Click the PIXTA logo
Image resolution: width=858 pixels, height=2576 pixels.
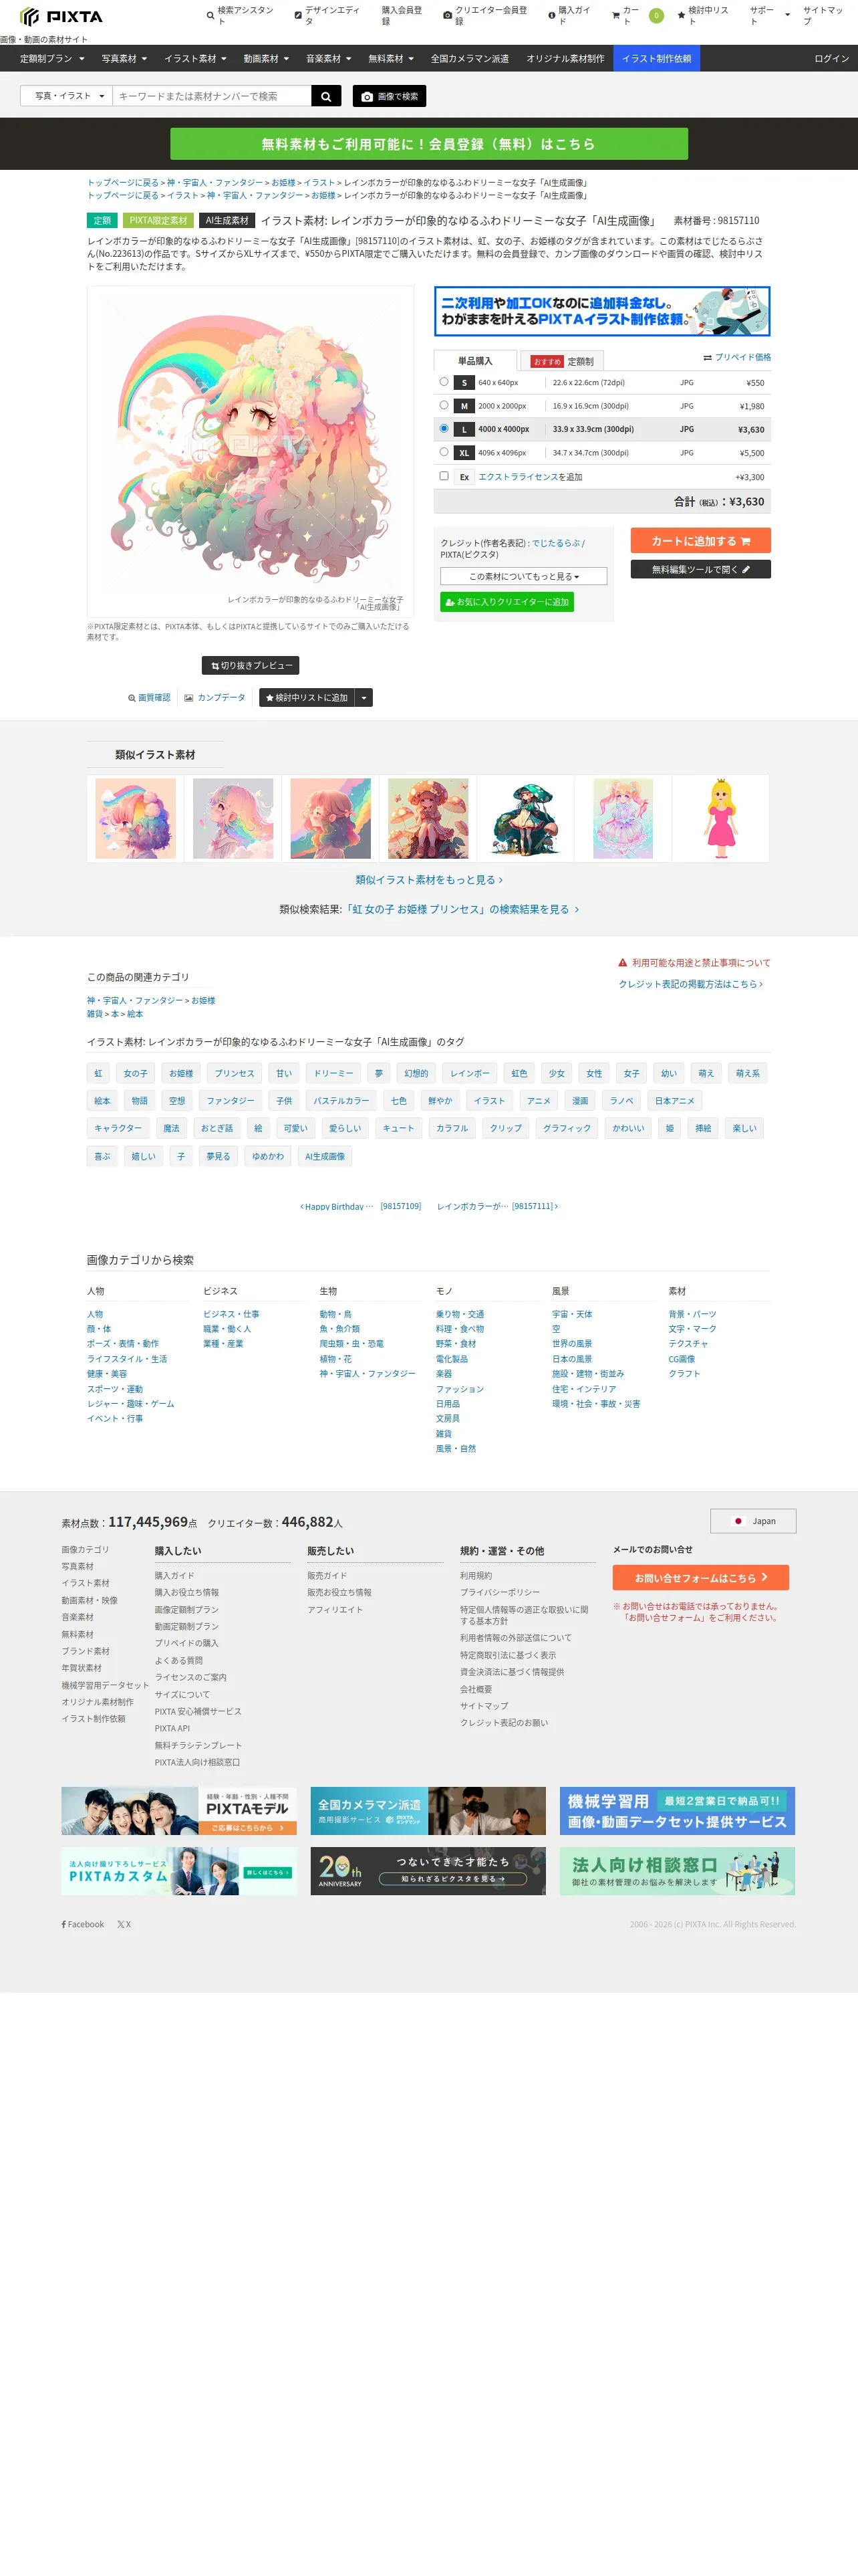click(x=61, y=16)
